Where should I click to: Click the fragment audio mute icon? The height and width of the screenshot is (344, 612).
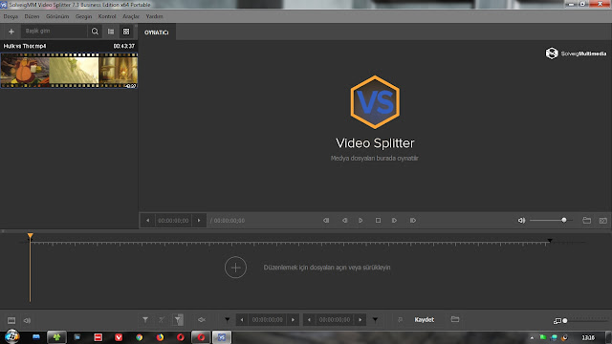coord(202,320)
